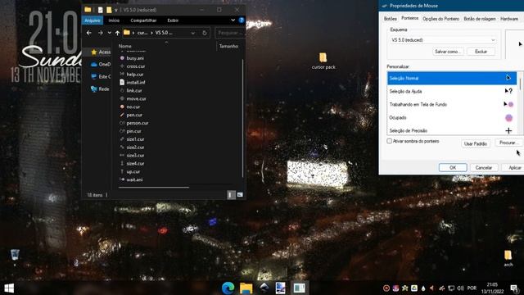
Task: Open Windows Start menu
Action: [9, 288]
